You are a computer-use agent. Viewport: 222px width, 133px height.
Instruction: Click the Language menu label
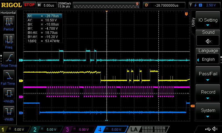coord(208,51)
